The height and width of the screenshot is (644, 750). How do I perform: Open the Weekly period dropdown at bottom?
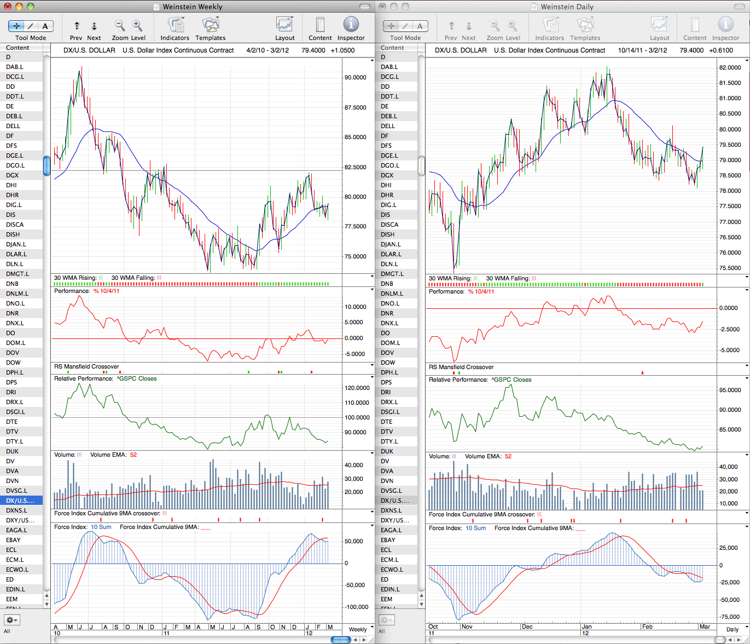(x=358, y=629)
